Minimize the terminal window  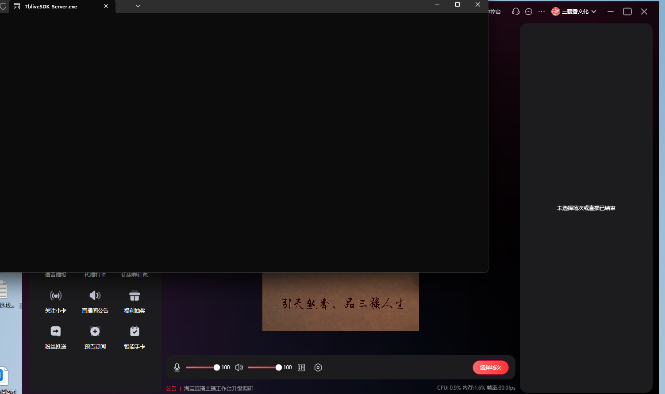pos(437,4)
